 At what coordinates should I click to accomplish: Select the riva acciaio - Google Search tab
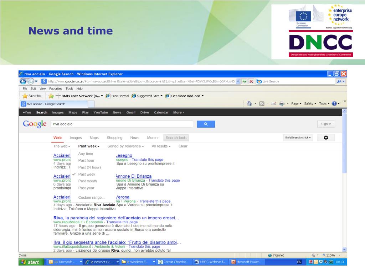click(x=54, y=104)
